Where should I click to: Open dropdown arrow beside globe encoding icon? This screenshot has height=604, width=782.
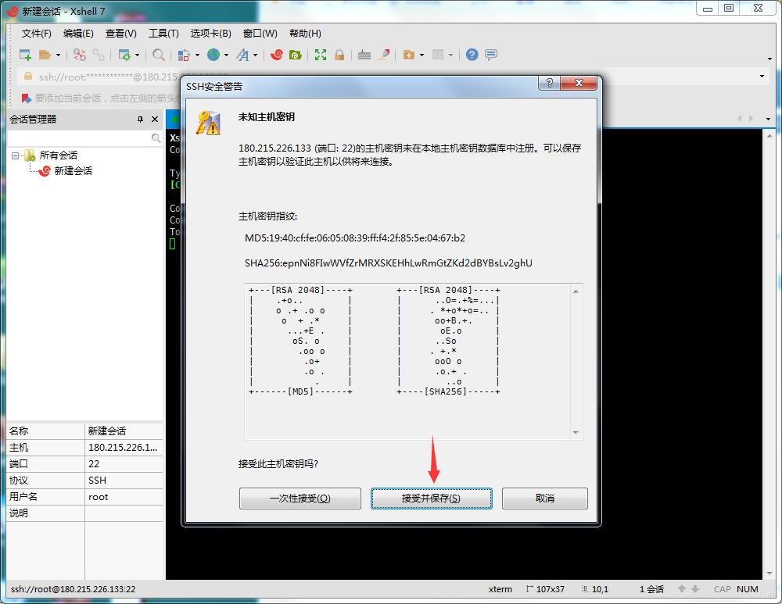[227, 55]
